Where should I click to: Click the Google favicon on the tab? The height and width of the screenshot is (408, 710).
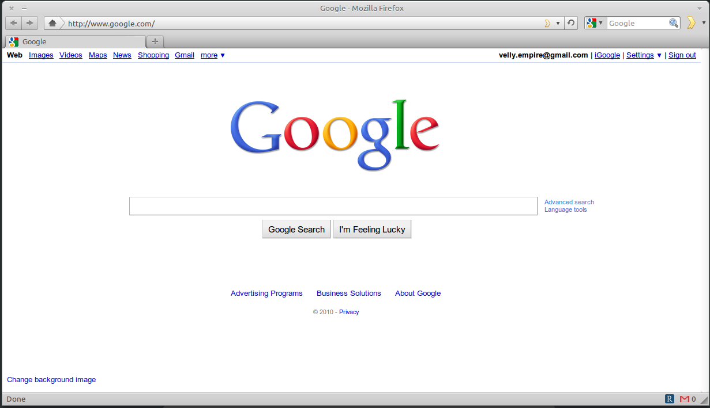(14, 41)
